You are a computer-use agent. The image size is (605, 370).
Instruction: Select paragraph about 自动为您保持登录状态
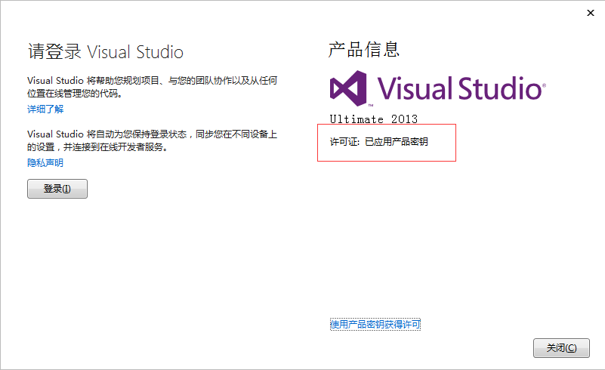pyautogui.click(x=152, y=140)
